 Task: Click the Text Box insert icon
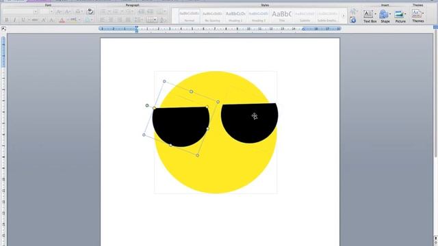pyautogui.click(x=368, y=14)
